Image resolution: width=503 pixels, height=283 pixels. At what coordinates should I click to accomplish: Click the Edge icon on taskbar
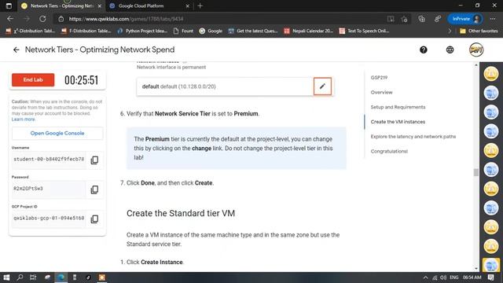(61, 277)
